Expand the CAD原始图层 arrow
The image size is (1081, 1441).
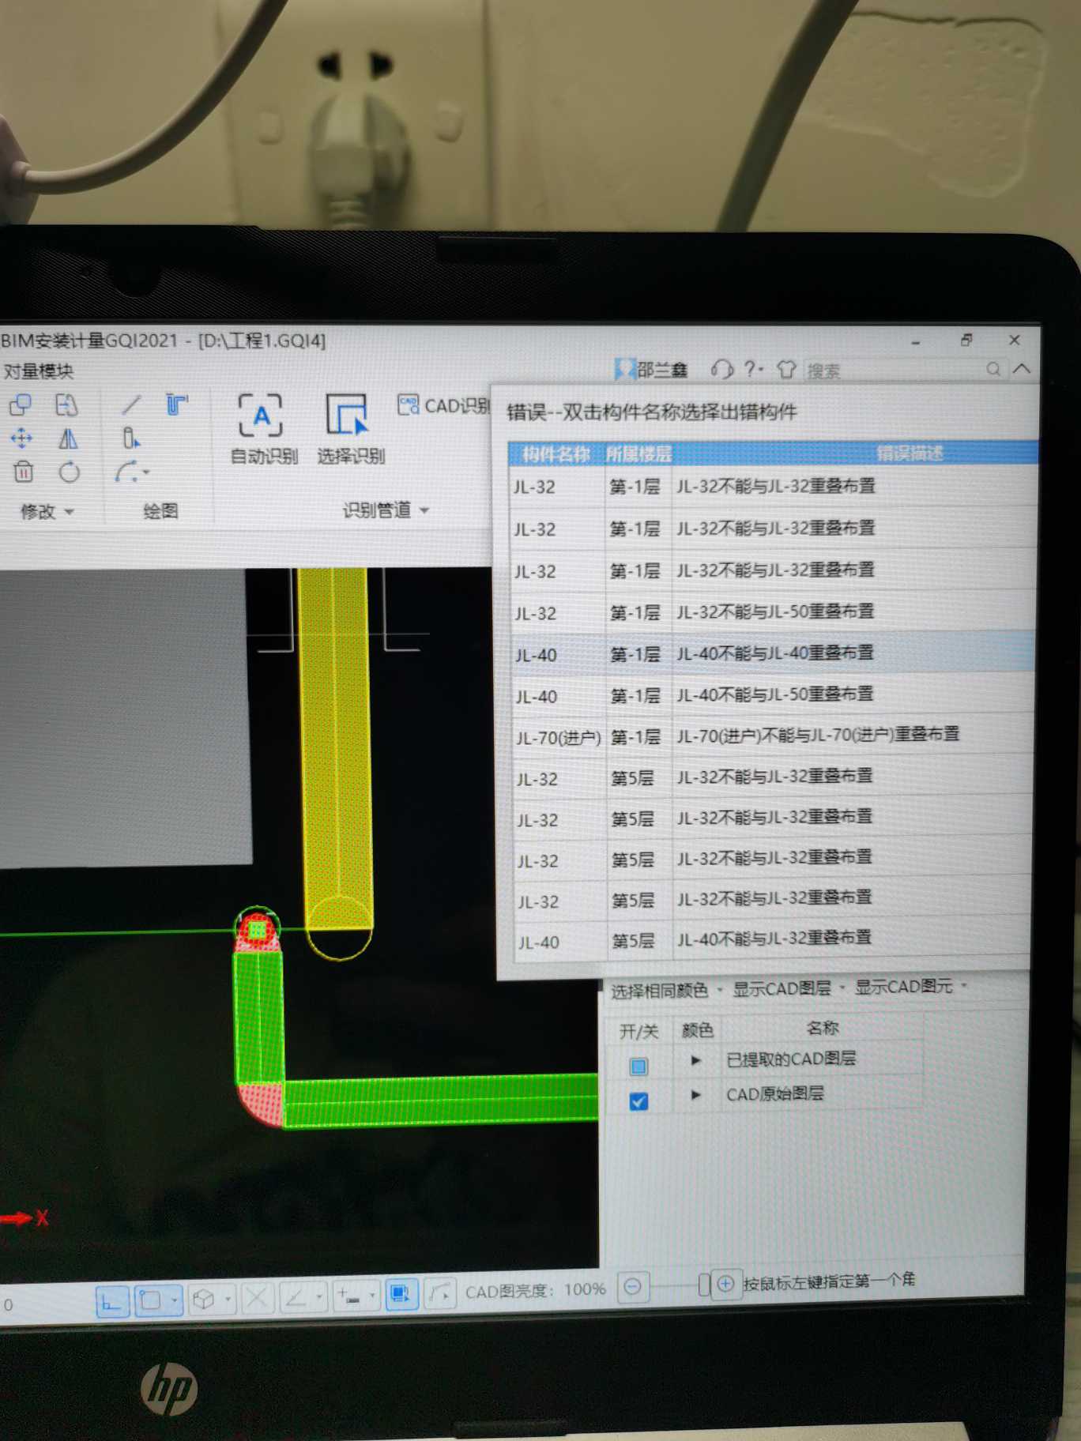(x=695, y=1094)
